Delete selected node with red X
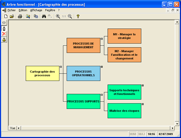The image size is (181, 138). tap(4, 34)
